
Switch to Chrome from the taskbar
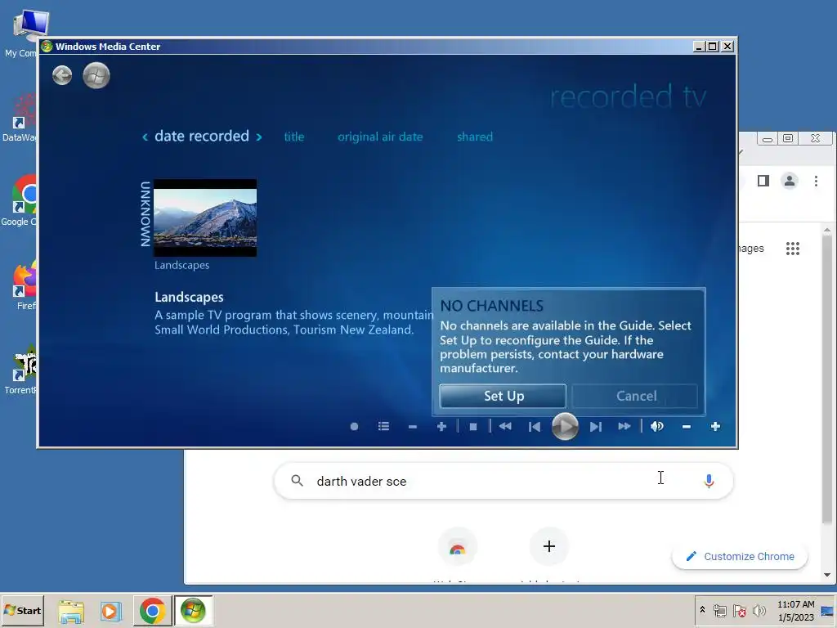pyautogui.click(x=152, y=611)
